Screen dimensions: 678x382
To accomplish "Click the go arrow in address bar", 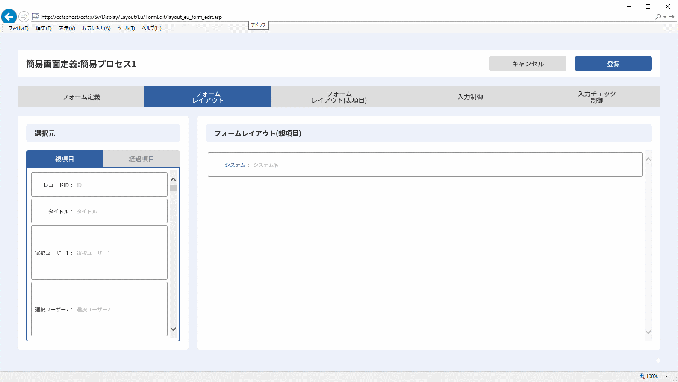I will tap(672, 17).
